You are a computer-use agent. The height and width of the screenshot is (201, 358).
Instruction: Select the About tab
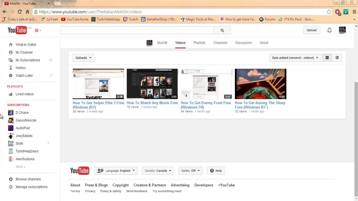pos(264,43)
